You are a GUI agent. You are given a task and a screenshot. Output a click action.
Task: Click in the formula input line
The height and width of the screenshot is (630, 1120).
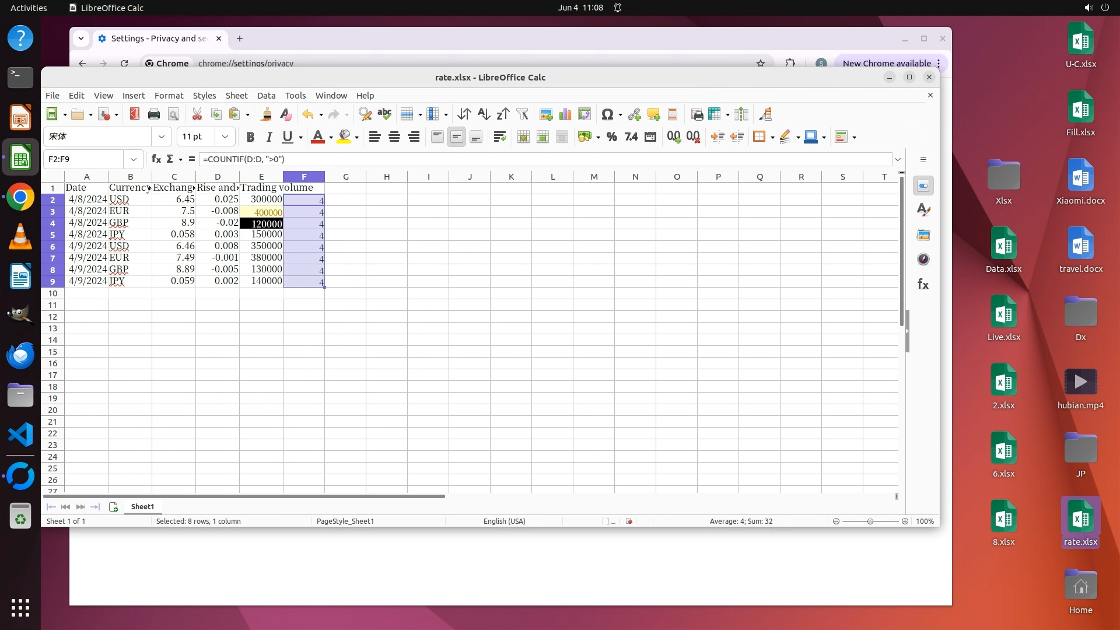click(525, 159)
